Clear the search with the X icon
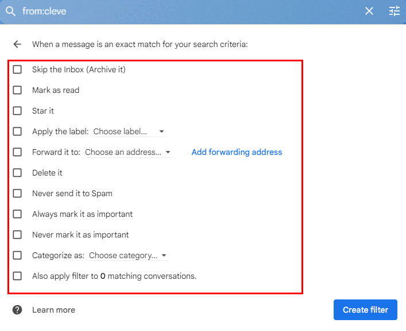The width and height of the screenshot is (406, 331). pyautogui.click(x=369, y=11)
